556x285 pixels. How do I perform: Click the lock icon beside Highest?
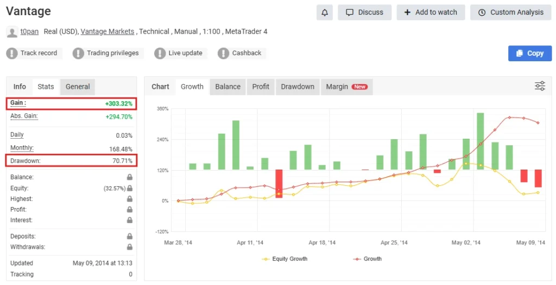pos(130,199)
